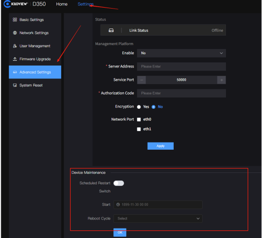Select Yes for Encryption
The width and height of the screenshot is (262, 238).
point(139,107)
